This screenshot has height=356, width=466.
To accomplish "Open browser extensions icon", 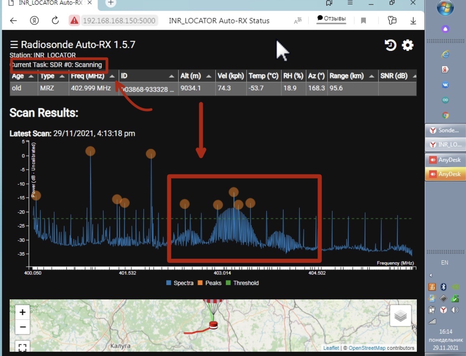I will coord(392,20).
